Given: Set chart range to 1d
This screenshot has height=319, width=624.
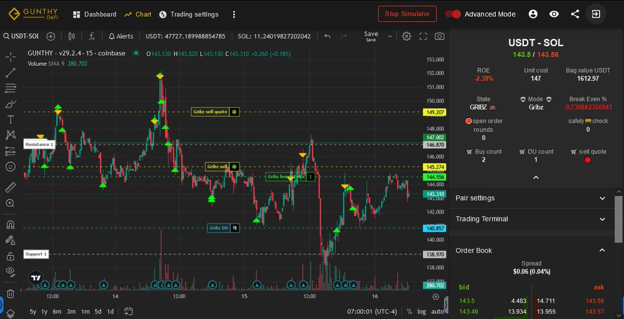Looking at the screenshot, I should click(110, 312).
